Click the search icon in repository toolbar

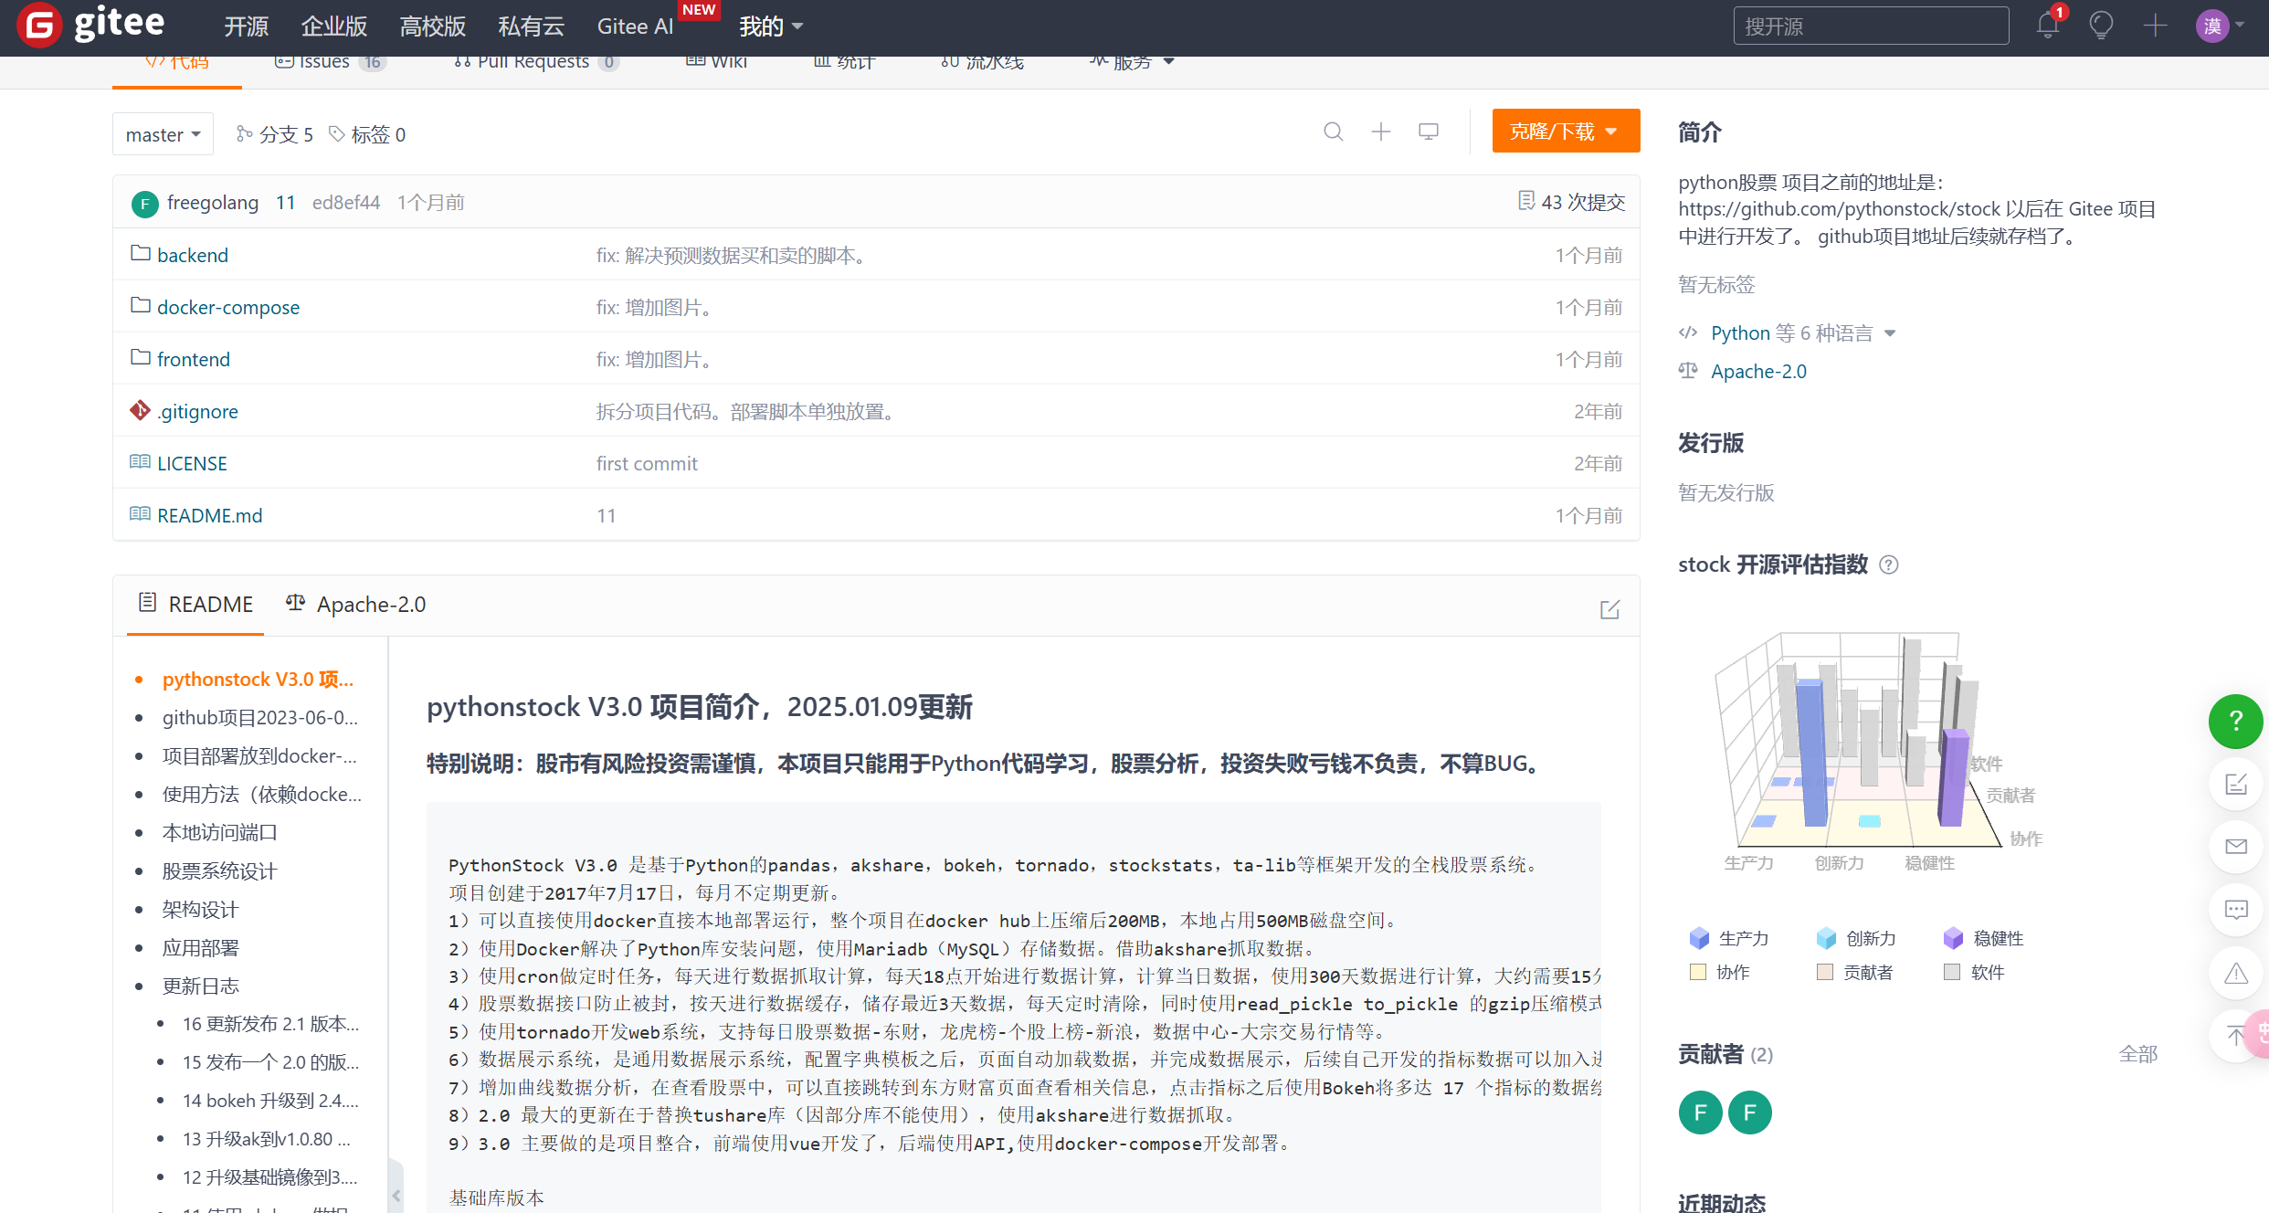click(x=1333, y=132)
